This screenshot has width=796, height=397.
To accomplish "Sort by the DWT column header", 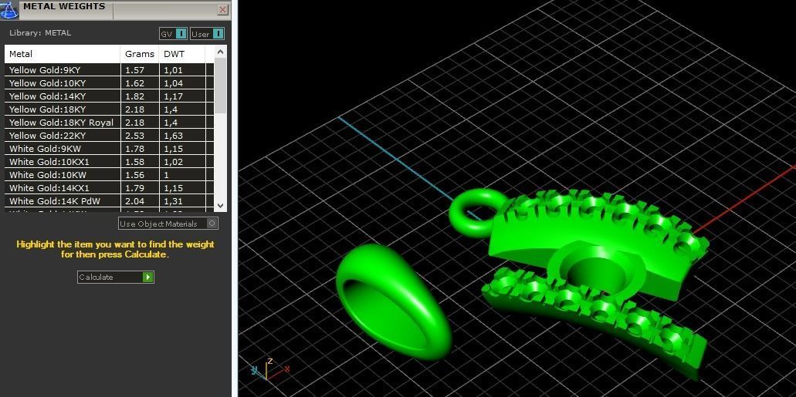I will coord(181,54).
